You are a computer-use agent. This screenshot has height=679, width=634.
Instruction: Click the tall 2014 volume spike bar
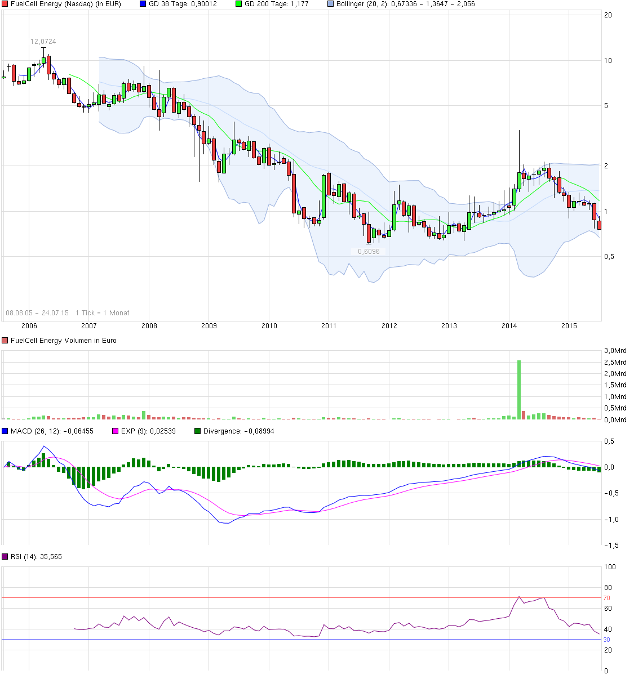(x=519, y=390)
